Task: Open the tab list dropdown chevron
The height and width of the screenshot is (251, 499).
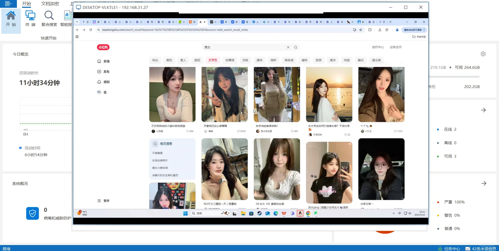Action: (x=77, y=22)
